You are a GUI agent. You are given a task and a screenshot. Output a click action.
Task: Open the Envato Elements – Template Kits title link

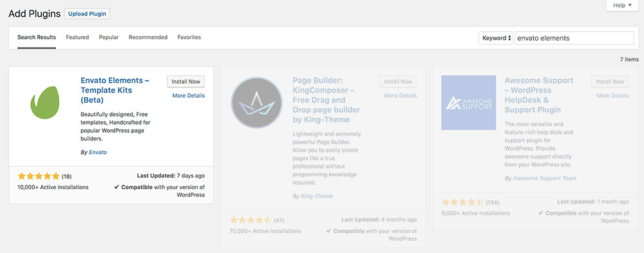click(x=115, y=90)
